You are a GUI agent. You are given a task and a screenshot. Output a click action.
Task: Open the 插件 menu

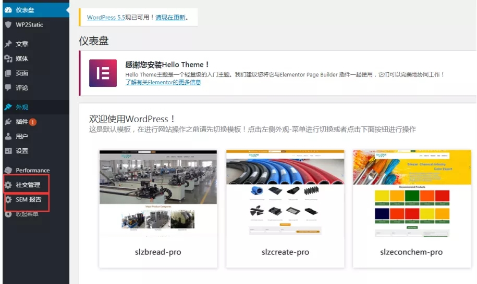[x=36, y=122]
